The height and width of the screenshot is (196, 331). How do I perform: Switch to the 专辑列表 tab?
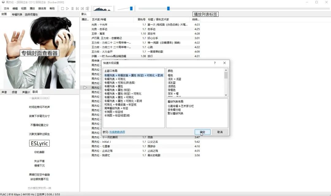coord(17,14)
